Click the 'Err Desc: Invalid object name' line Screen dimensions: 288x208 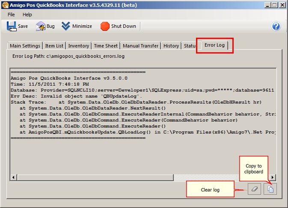(76, 96)
